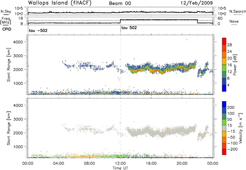Click the "60" Nave axis tick label
246x170 pixels.
(220, 18)
